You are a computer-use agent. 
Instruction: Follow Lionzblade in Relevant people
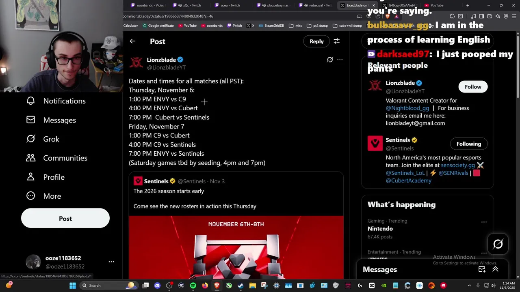pyautogui.click(x=473, y=87)
